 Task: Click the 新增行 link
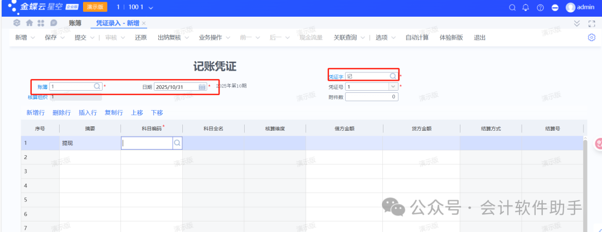pos(36,112)
